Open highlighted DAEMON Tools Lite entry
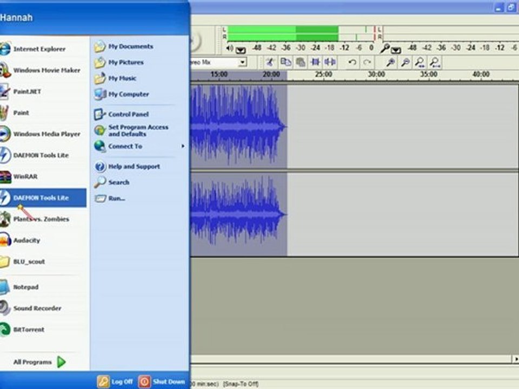This screenshot has width=519, height=389. [43, 198]
